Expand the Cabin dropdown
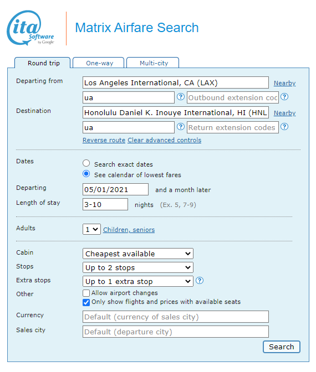The height and width of the screenshot is (372, 316). [x=138, y=254]
